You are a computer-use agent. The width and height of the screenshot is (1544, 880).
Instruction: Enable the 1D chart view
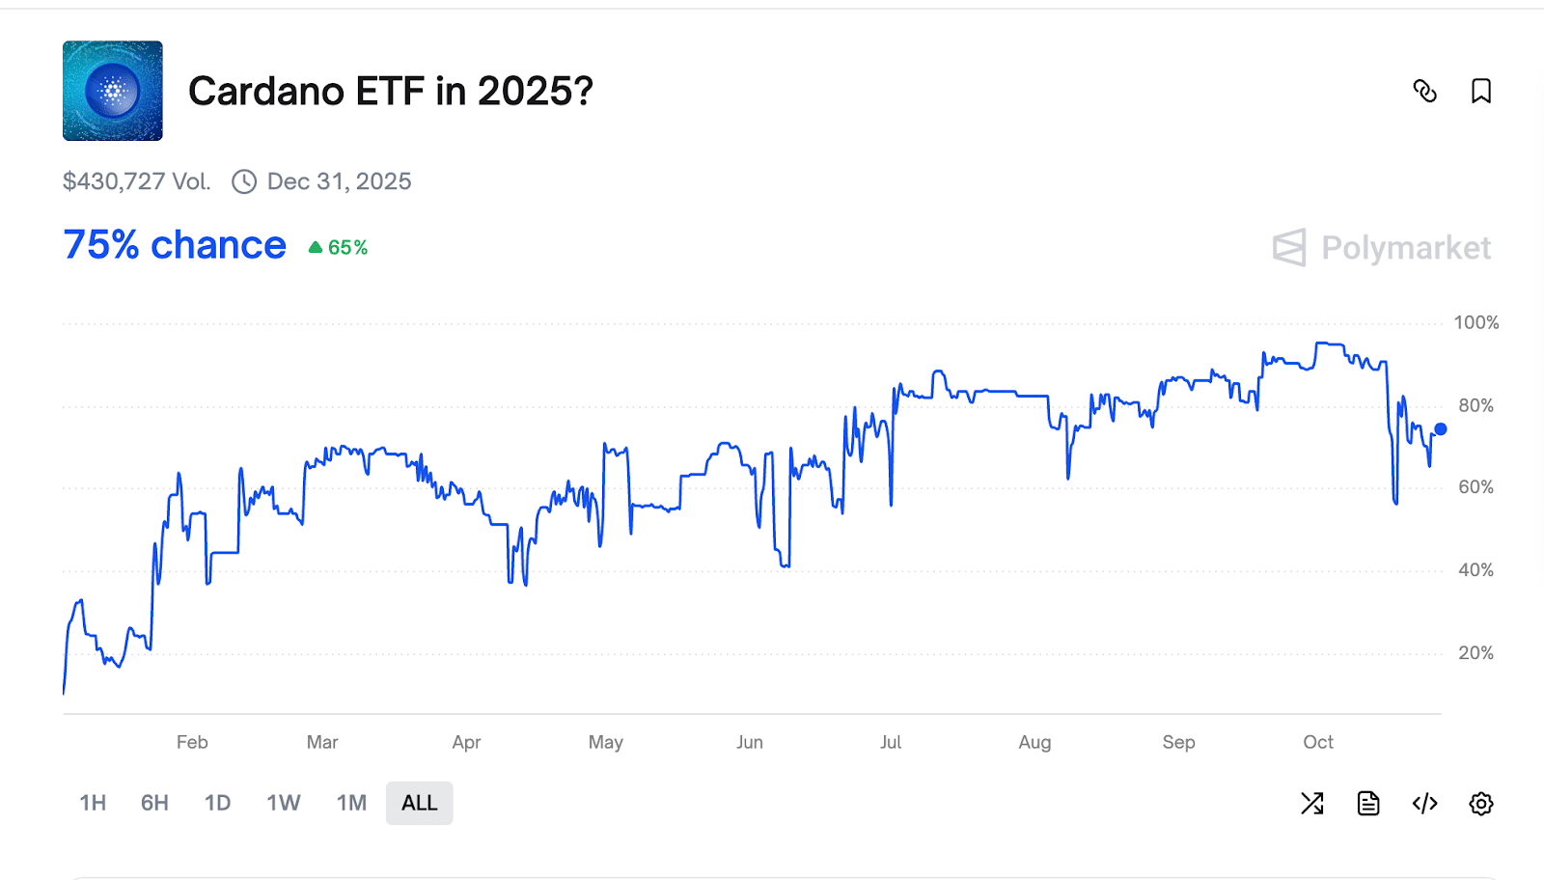pyautogui.click(x=216, y=802)
